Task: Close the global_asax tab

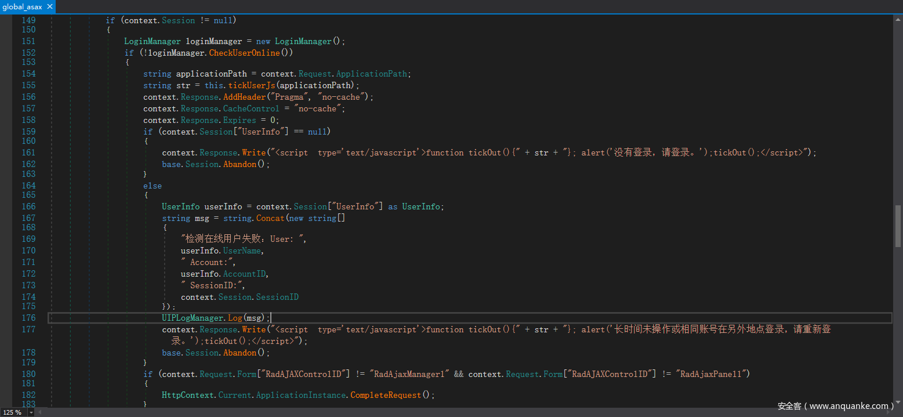Action: pos(49,7)
